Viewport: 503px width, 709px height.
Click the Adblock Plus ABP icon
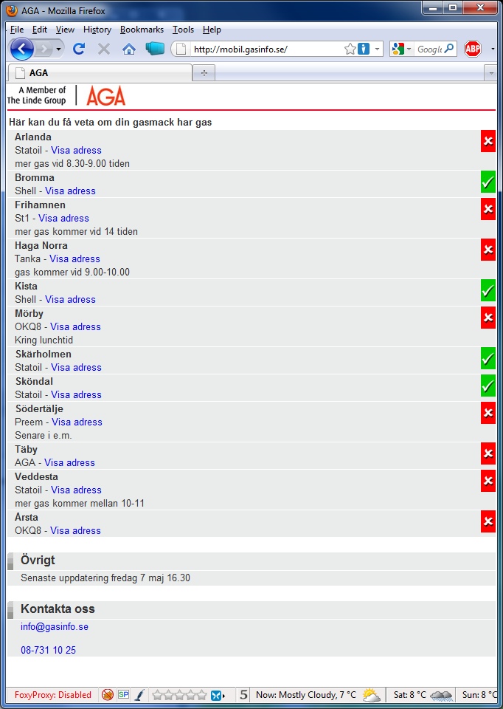473,49
